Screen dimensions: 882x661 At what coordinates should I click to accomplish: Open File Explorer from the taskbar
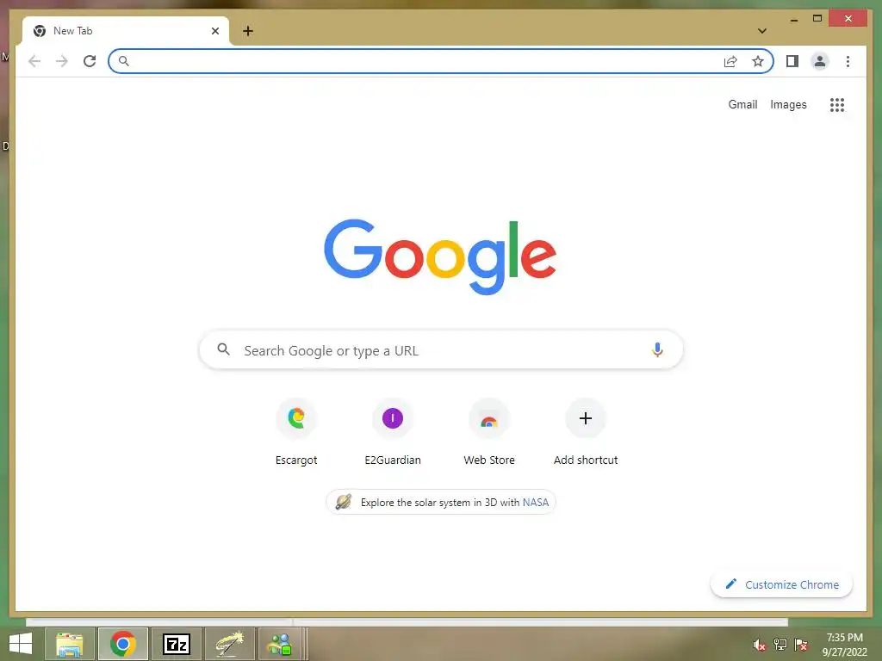(x=69, y=644)
